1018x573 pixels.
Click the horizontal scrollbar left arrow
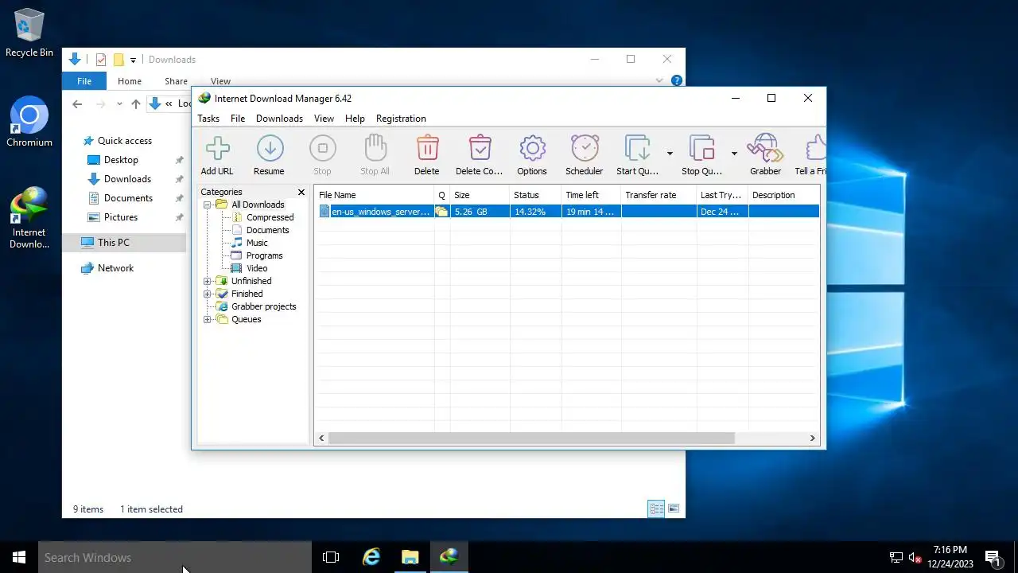point(321,438)
